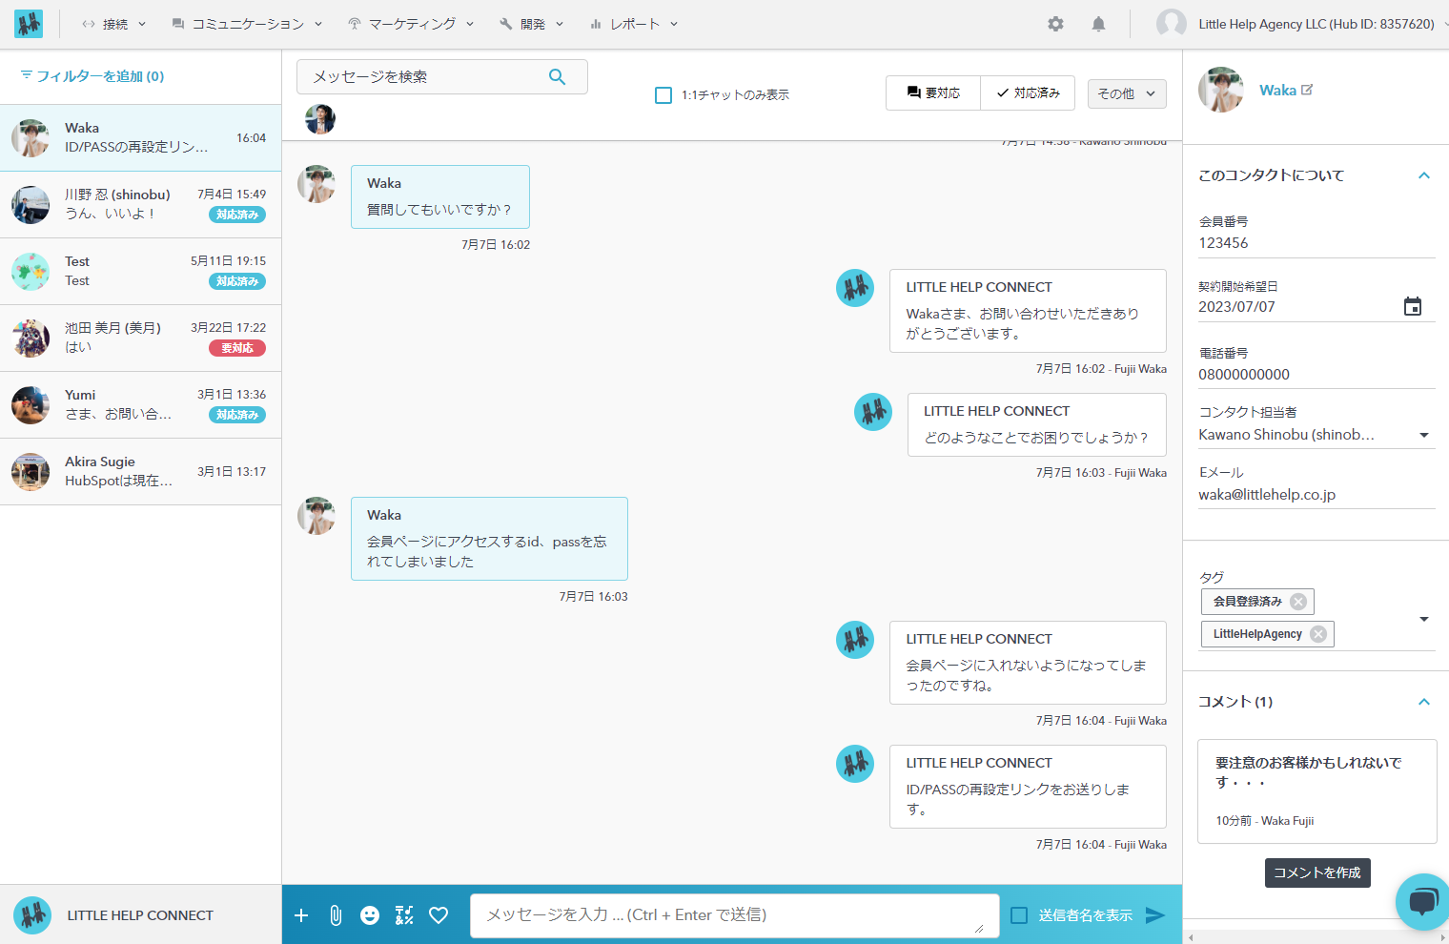Click the paperclip attachment icon
Image resolution: width=1449 pixels, height=944 pixels.
click(336, 915)
